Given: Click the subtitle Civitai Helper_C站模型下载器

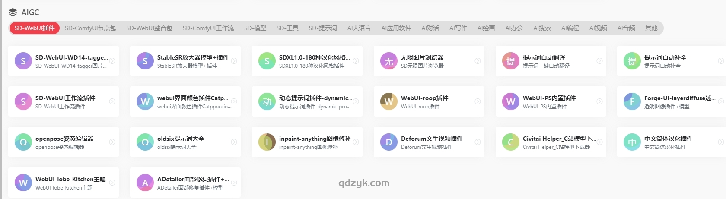Looking at the screenshot, I should point(556,147).
